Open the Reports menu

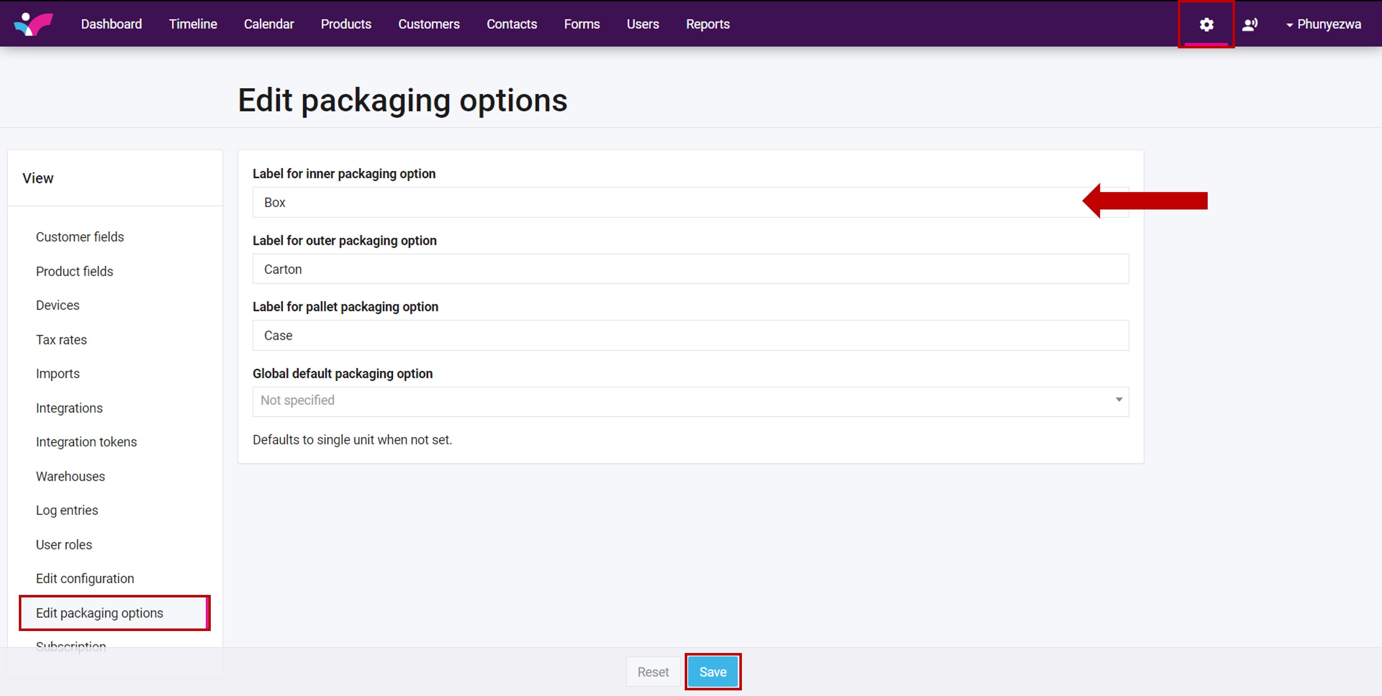click(x=707, y=24)
